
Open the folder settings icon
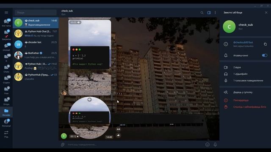[x=6, y=134]
